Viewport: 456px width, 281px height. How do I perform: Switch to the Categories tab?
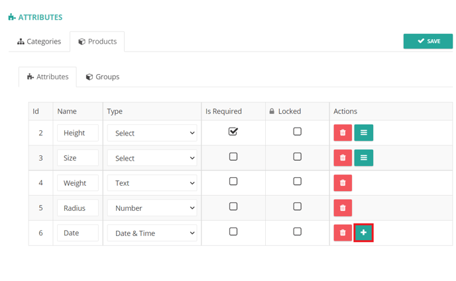39,42
